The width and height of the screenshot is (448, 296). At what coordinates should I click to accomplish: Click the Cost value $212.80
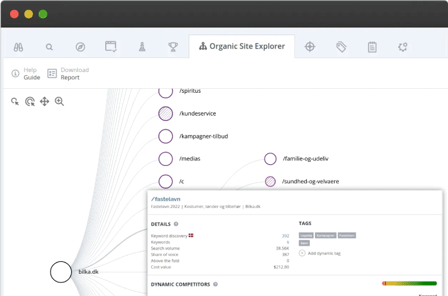(281, 267)
